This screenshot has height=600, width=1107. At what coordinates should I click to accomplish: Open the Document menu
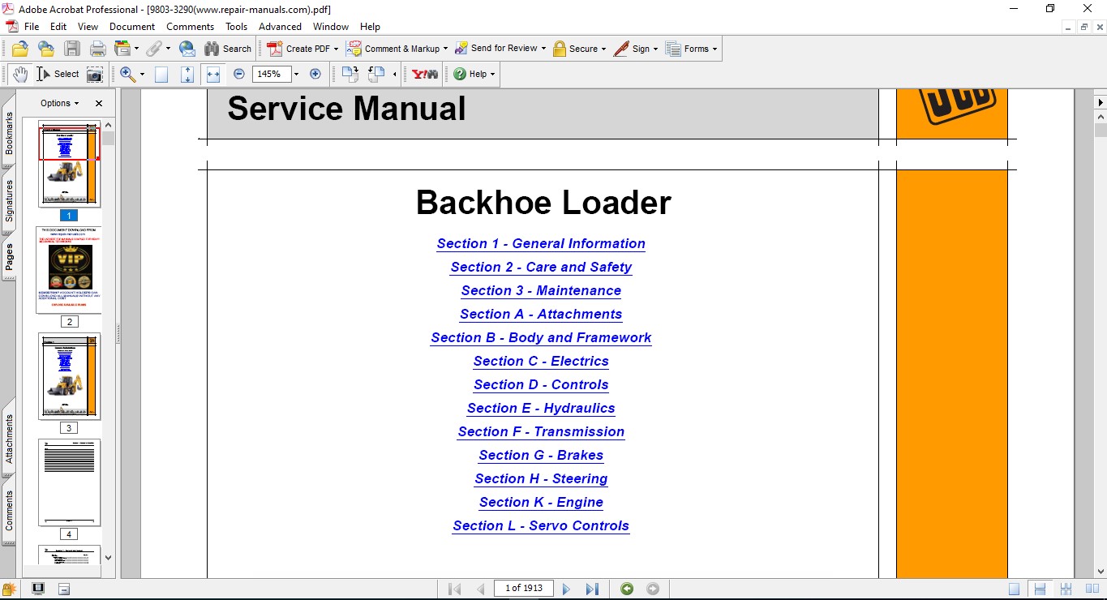point(132,27)
